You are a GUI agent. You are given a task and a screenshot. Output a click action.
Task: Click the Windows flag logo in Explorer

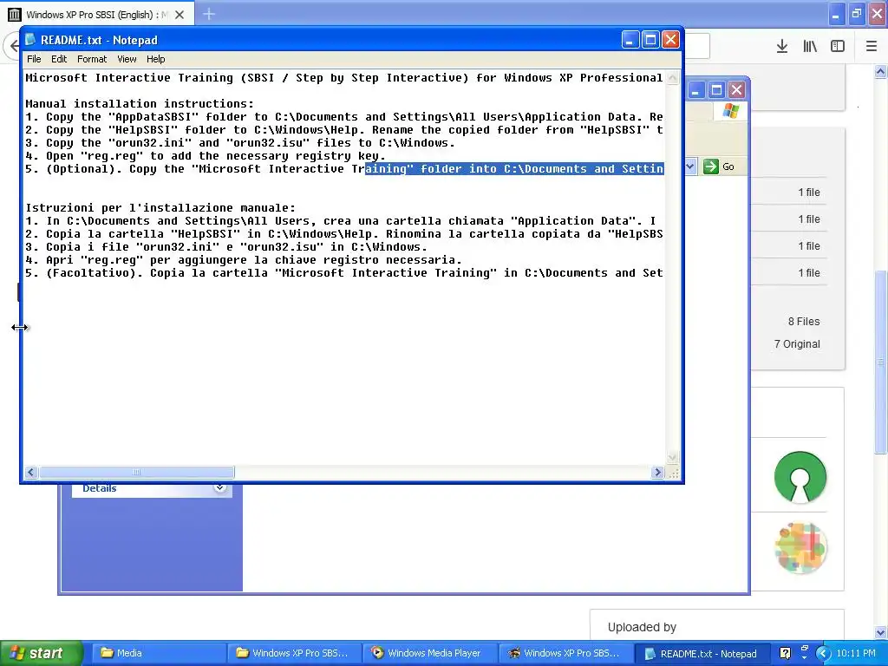[x=730, y=110]
